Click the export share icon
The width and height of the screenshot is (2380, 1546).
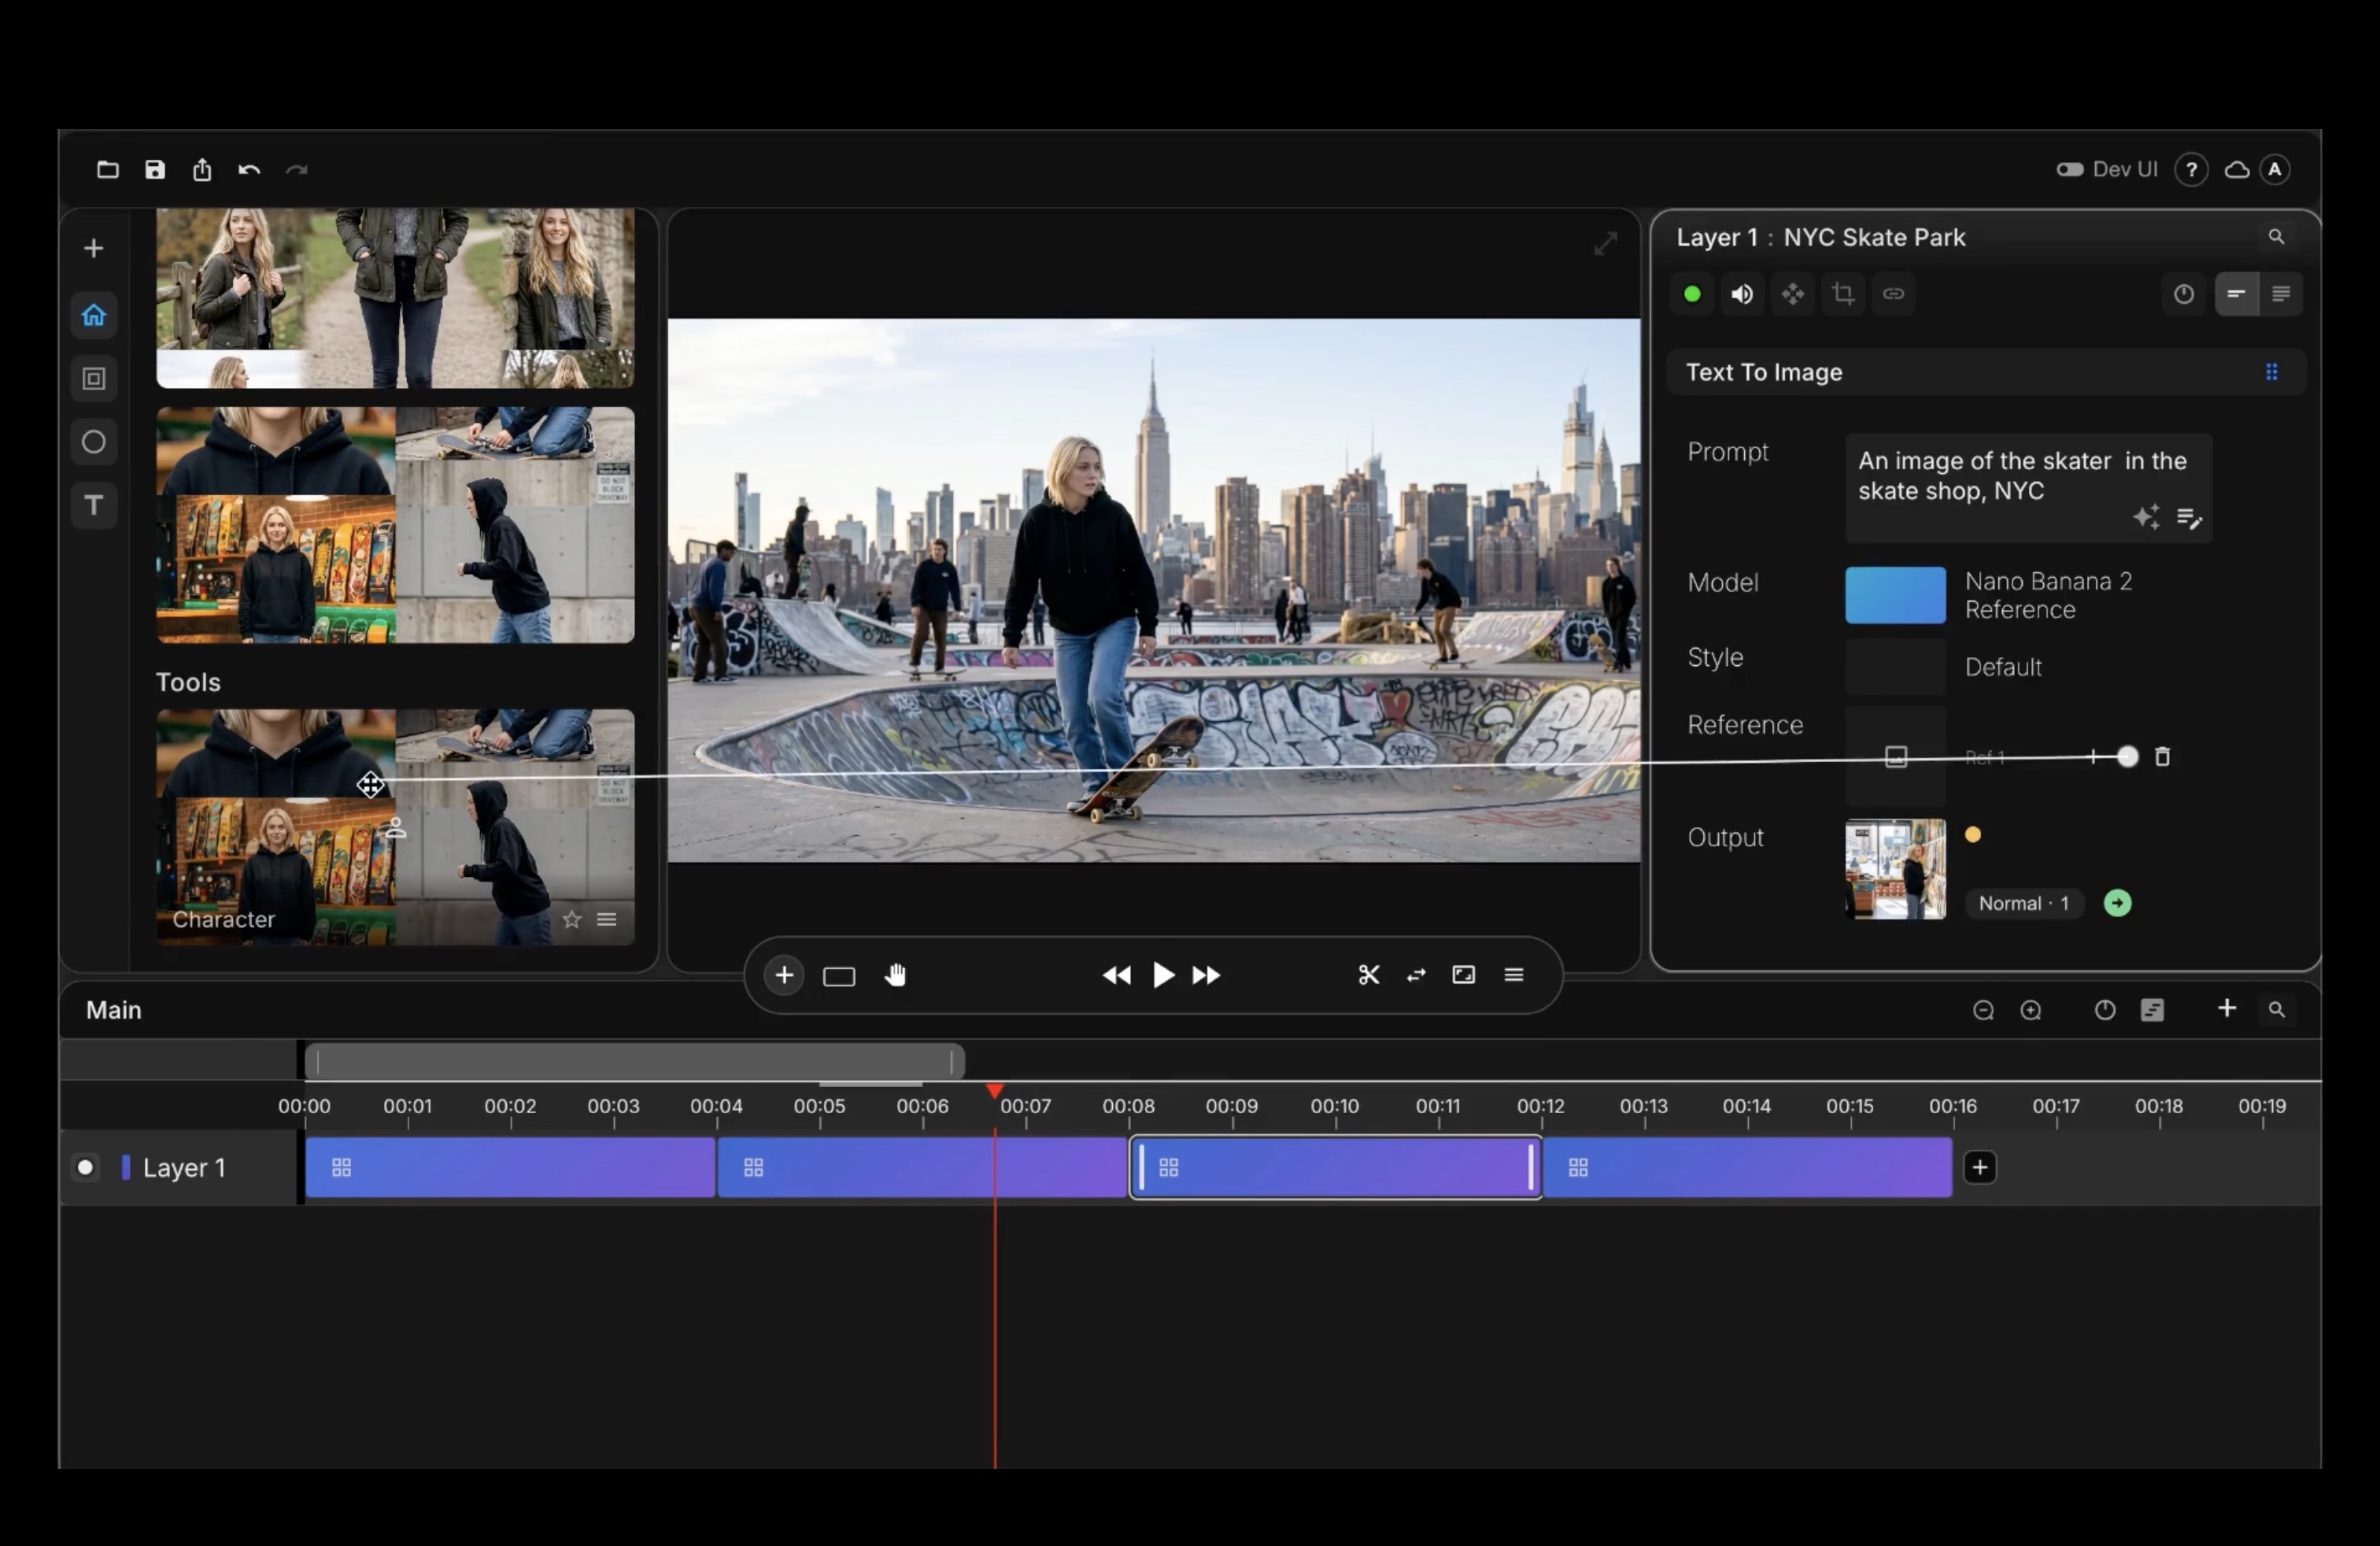[202, 169]
